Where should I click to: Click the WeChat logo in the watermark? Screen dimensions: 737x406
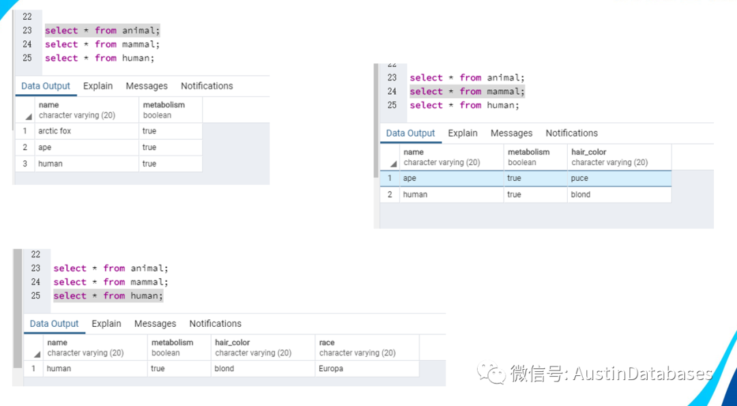491,373
